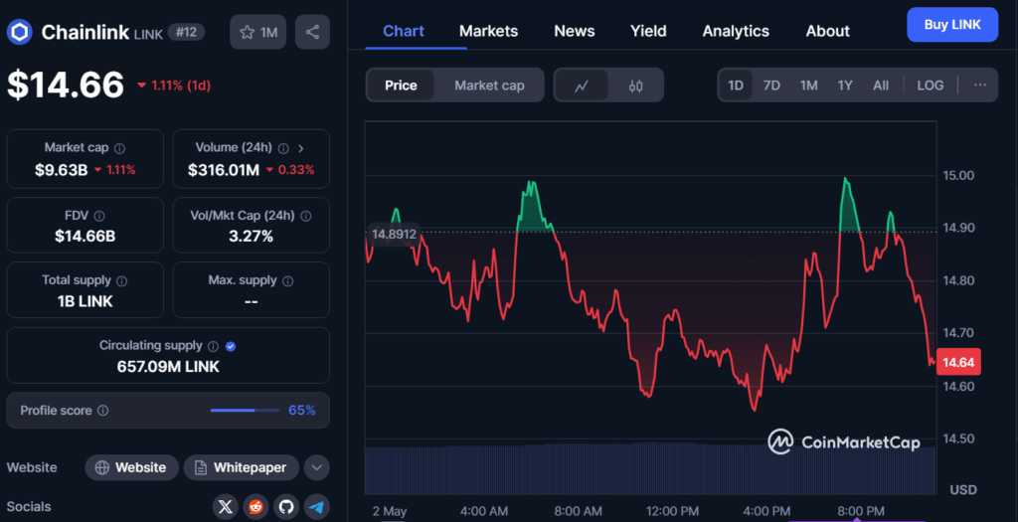The image size is (1018, 522).
Task: Click info icon beside Vol/Mkt Cap (24h)
Action: click(x=306, y=216)
